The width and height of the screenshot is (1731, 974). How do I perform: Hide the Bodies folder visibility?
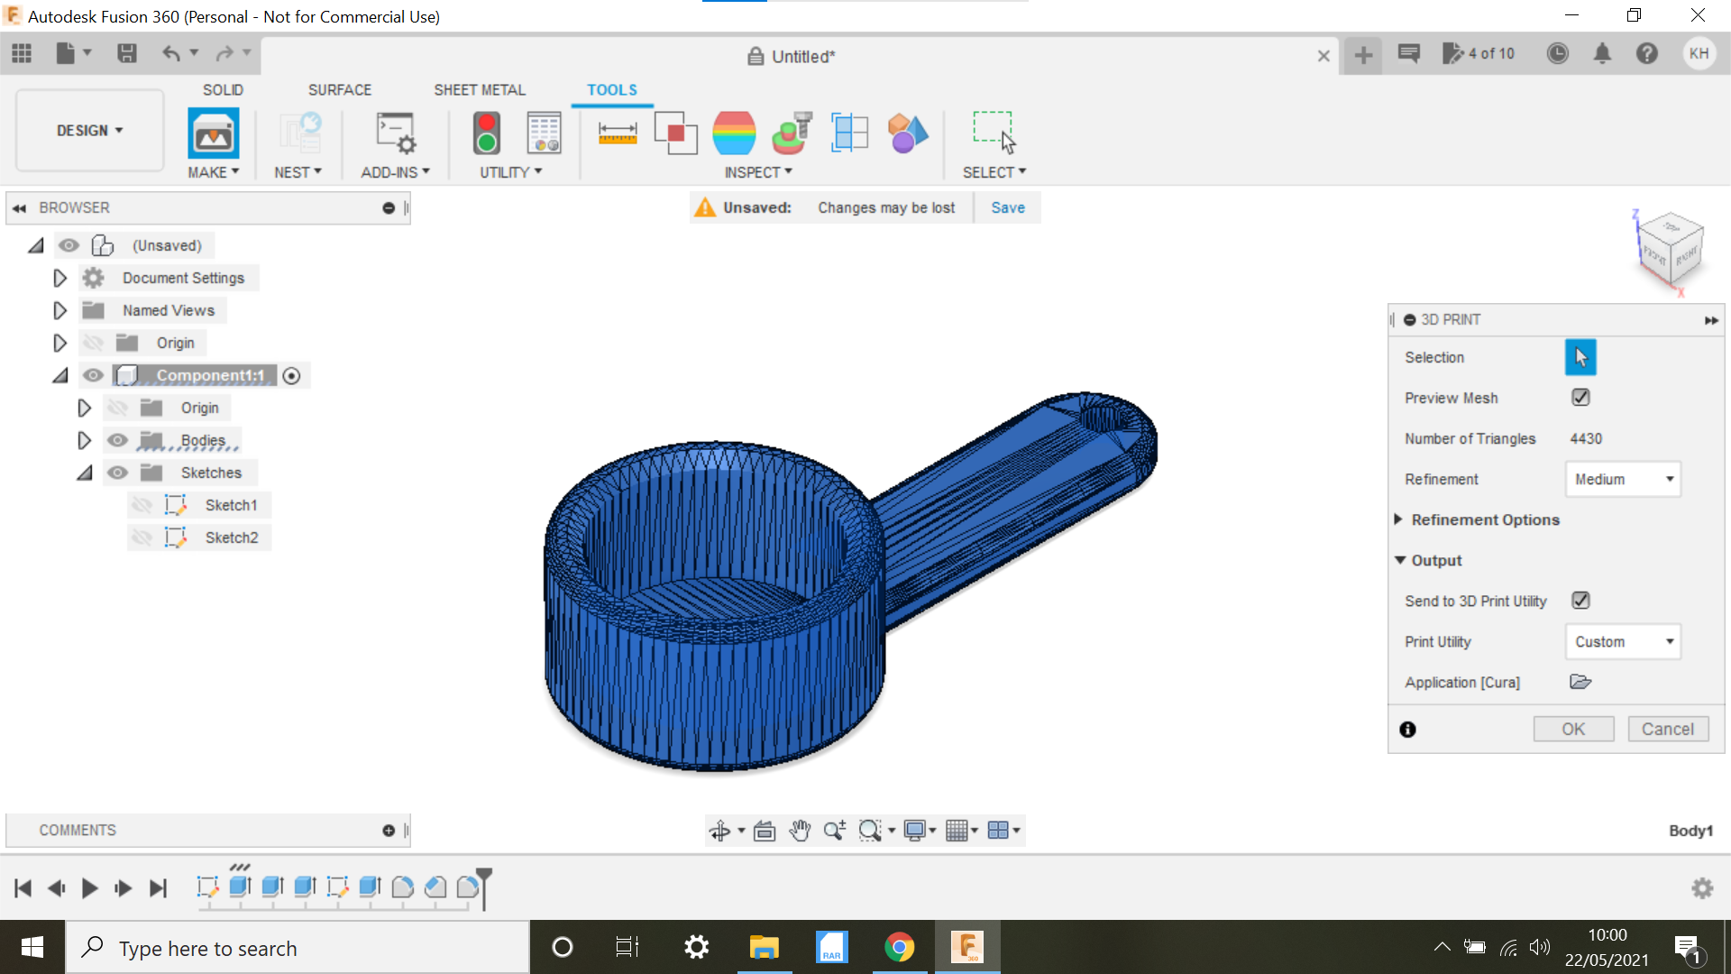click(117, 440)
